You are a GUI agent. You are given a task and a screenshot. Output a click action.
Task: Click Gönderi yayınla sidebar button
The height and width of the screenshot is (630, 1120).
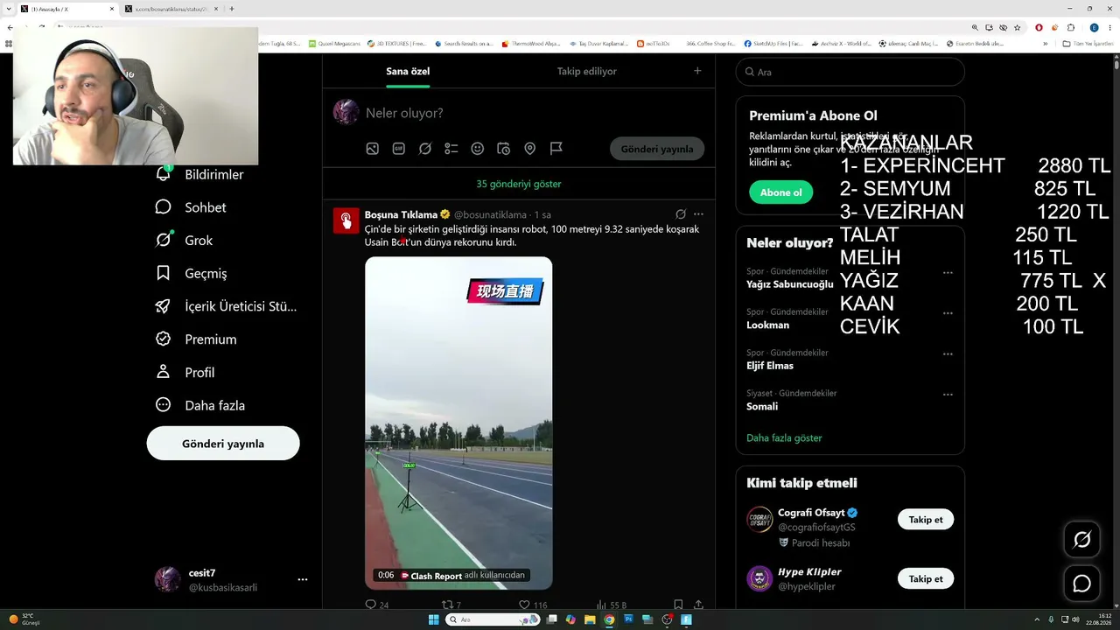(x=223, y=444)
